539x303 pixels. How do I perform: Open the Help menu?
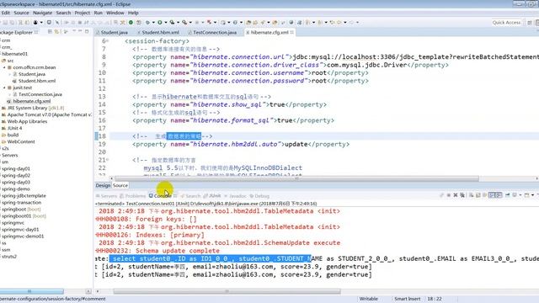pyautogui.click(x=133, y=13)
